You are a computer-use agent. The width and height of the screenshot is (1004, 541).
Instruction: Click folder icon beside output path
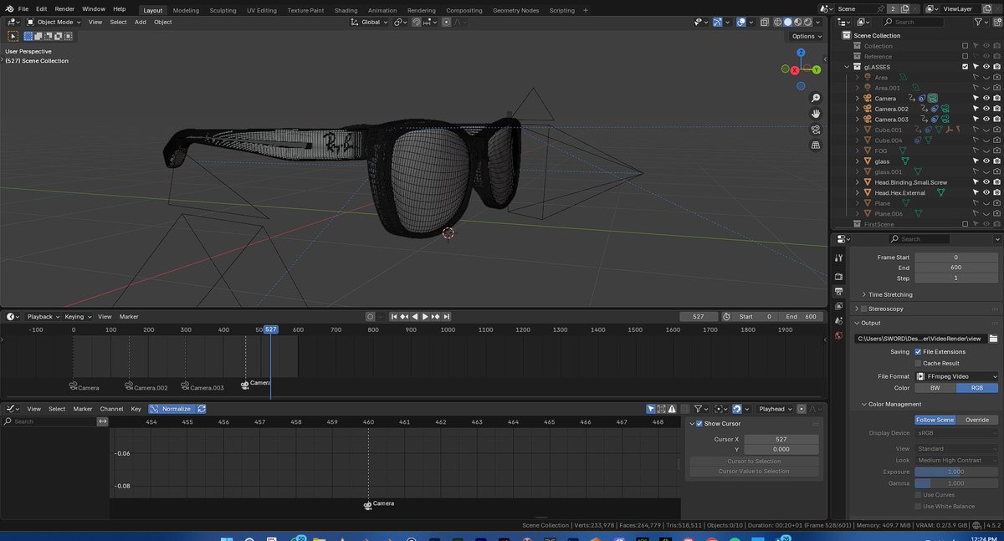(x=993, y=339)
